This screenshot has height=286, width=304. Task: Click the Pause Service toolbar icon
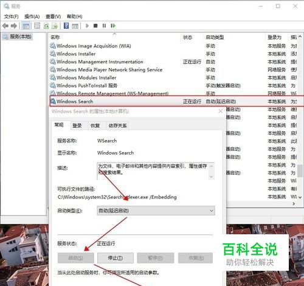104,26
